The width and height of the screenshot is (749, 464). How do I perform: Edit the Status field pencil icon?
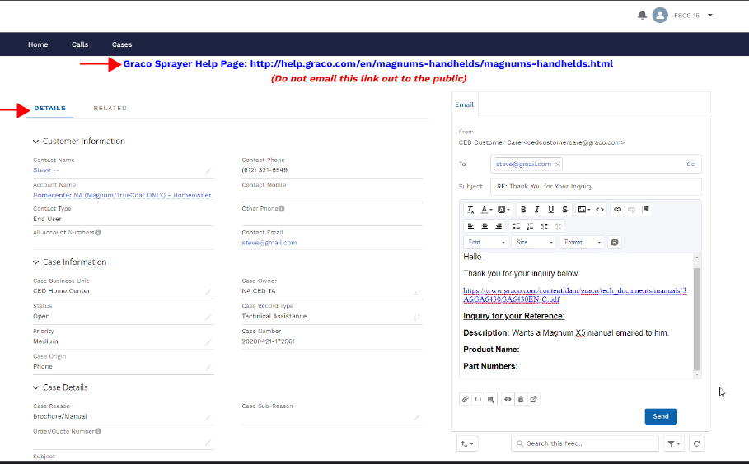pyautogui.click(x=208, y=317)
